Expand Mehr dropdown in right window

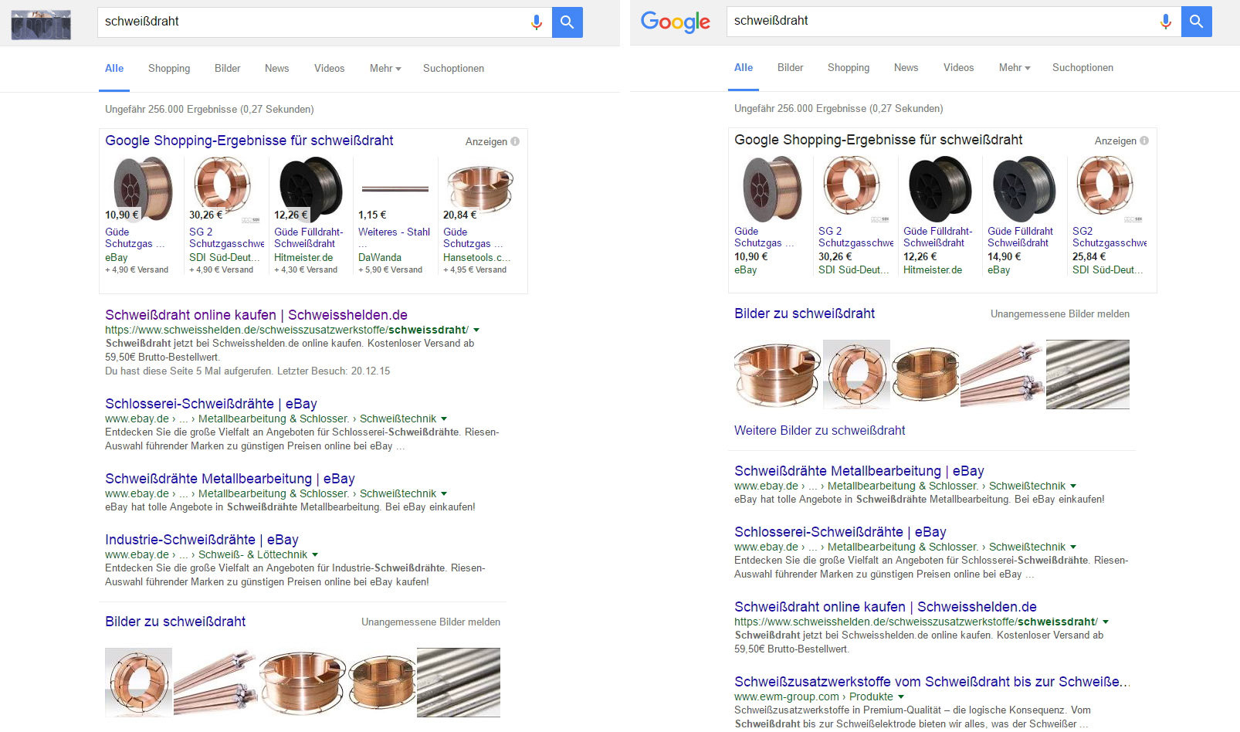[x=1015, y=68]
